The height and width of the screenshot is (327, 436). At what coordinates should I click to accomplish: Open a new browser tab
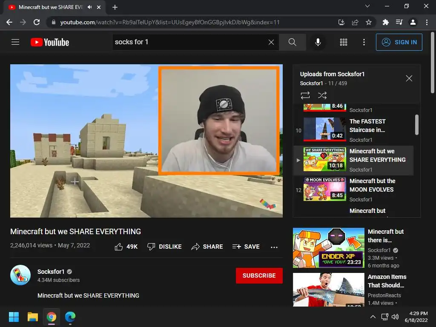tap(115, 7)
